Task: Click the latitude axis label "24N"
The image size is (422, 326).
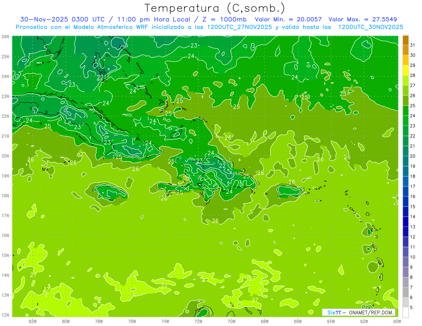Action: click(x=5, y=76)
